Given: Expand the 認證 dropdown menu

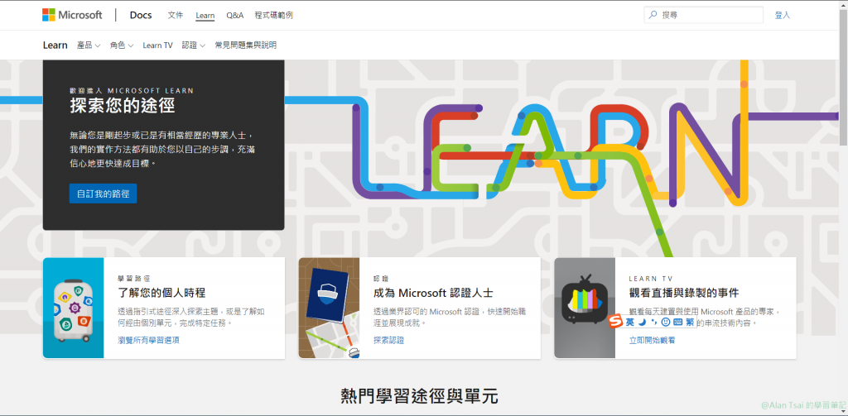Looking at the screenshot, I should [194, 45].
